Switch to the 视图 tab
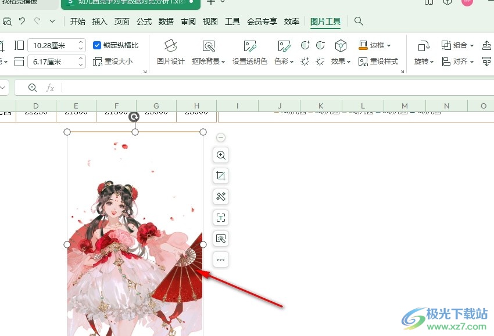 [x=210, y=21]
